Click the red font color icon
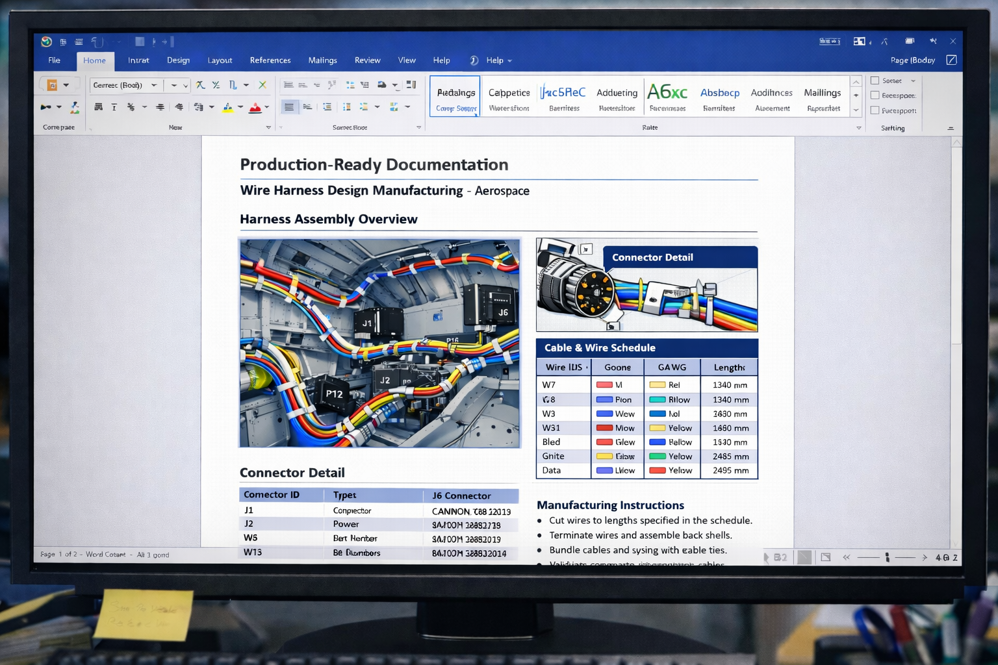 point(255,107)
